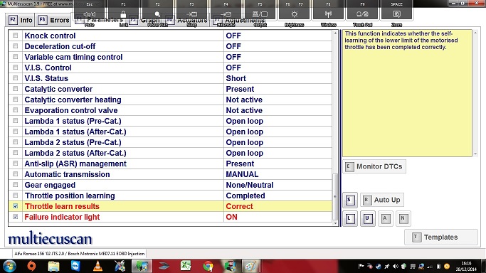Open Excel from the taskbar
This screenshot has width=486, height=273.
pos(186,266)
